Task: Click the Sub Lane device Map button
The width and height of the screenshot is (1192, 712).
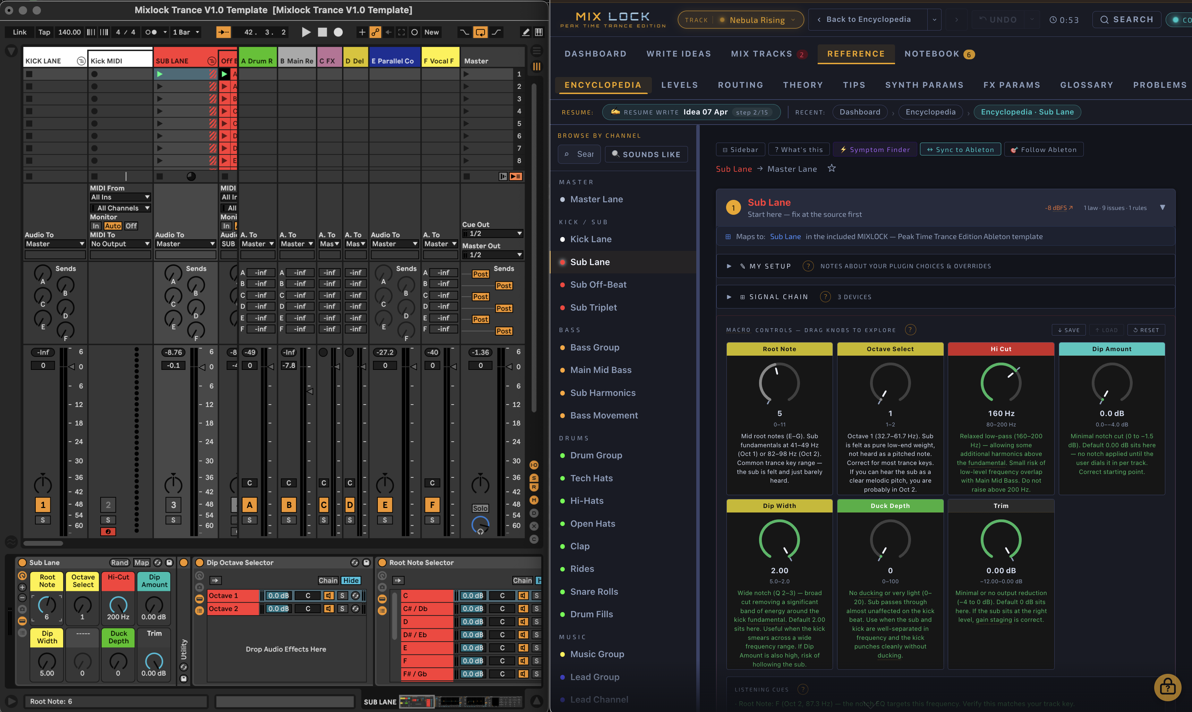Action: pos(142,562)
